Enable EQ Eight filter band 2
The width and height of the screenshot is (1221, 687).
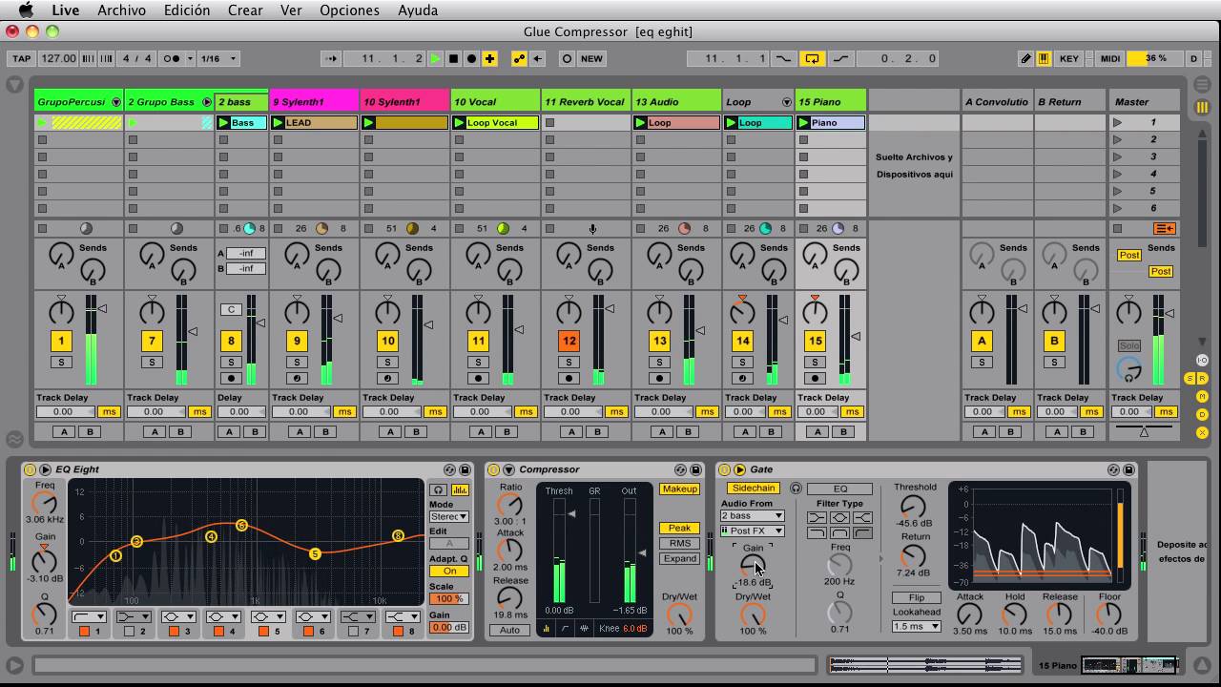pos(130,632)
